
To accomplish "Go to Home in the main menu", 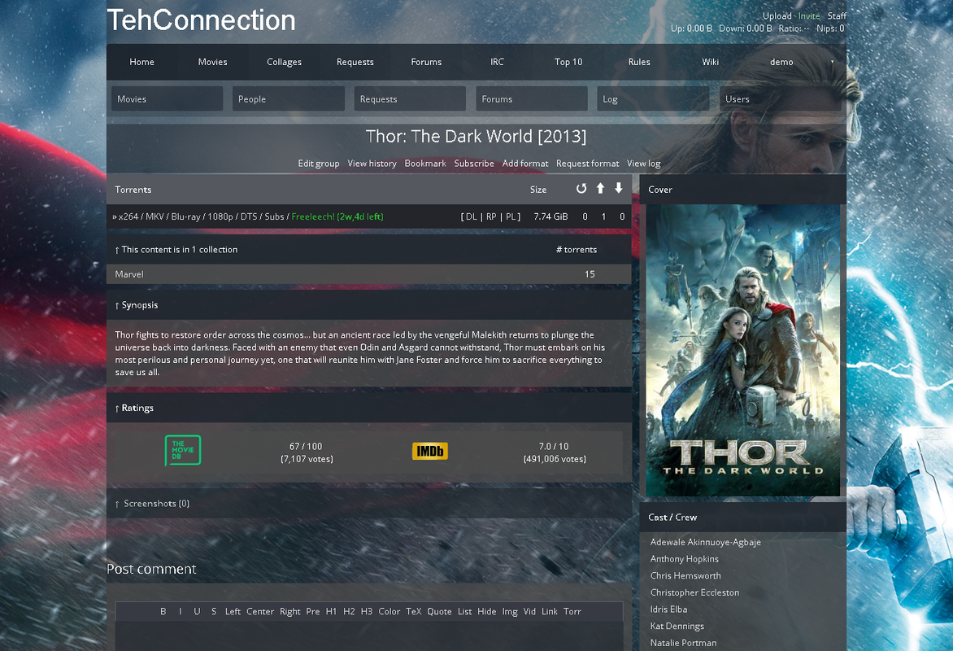I will point(141,62).
